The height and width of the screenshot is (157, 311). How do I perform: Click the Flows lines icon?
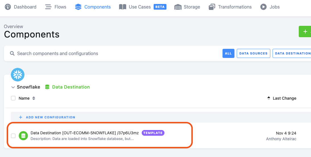pyautogui.click(x=48, y=7)
